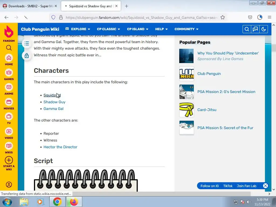This screenshot has width=276, height=207.
Task: Open the wiki discussions icon
Action: (255, 29)
